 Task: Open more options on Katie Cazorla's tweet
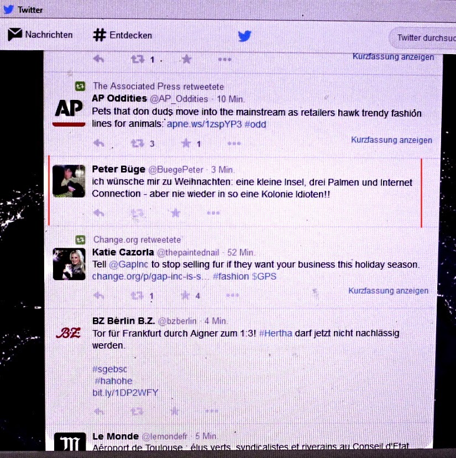[233, 295]
